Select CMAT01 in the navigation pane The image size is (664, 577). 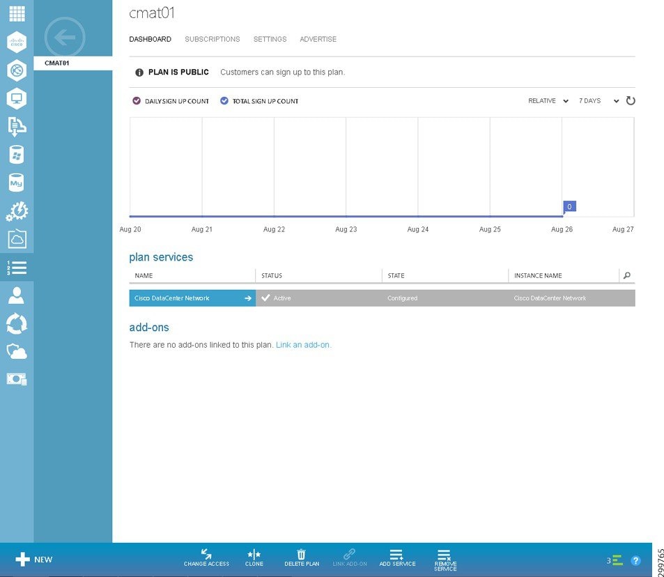click(73, 63)
